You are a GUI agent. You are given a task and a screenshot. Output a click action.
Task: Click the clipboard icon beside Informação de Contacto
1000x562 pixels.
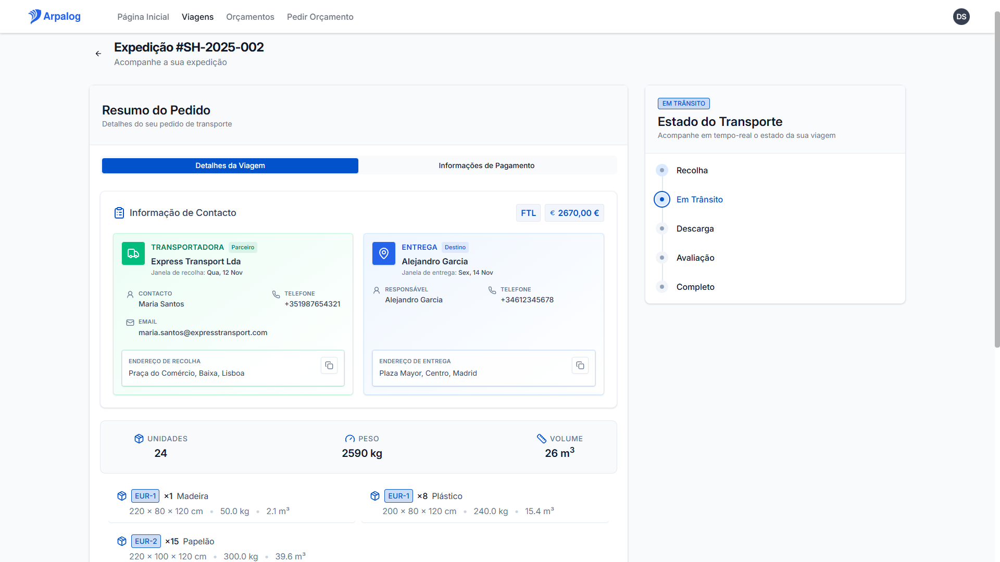(119, 213)
